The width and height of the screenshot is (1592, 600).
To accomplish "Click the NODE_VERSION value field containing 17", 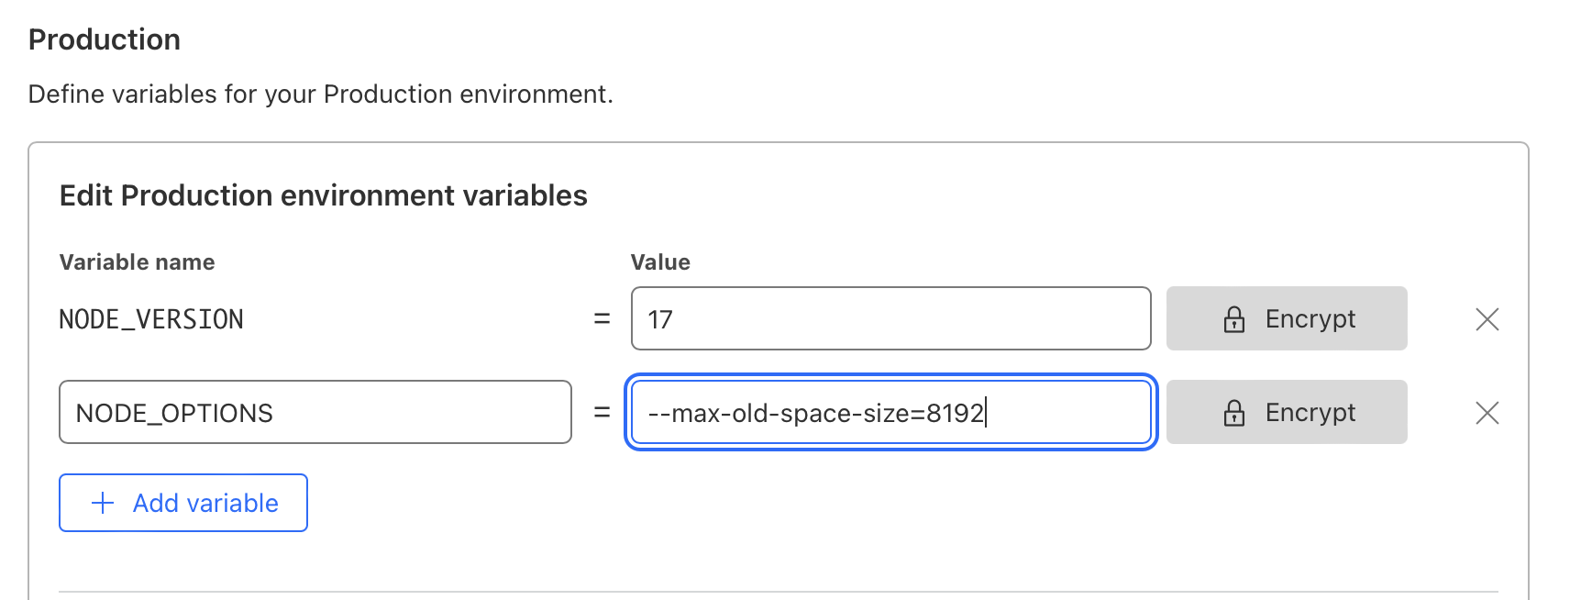I will point(890,319).
